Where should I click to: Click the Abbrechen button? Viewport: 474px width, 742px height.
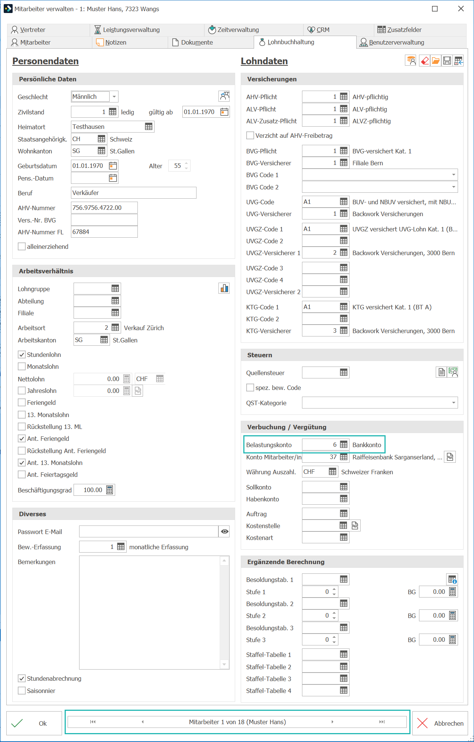[440, 723]
